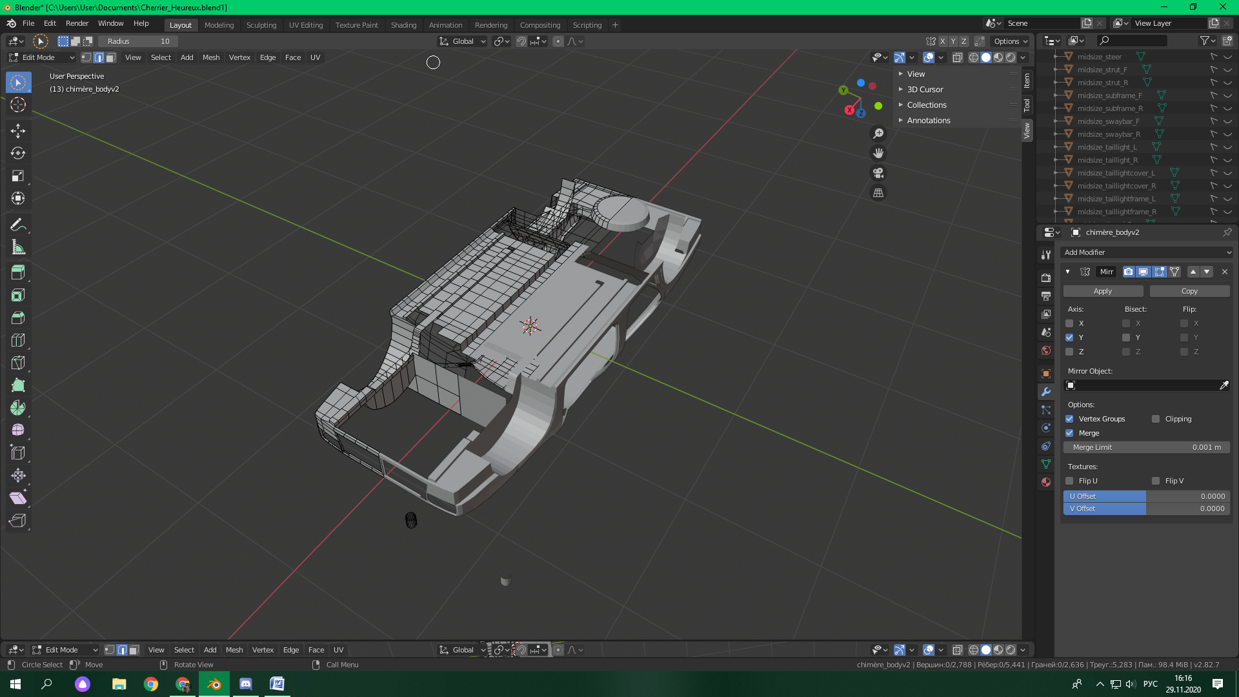Open the Add Modifier dropdown
The width and height of the screenshot is (1239, 697).
click(x=1146, y=252)
